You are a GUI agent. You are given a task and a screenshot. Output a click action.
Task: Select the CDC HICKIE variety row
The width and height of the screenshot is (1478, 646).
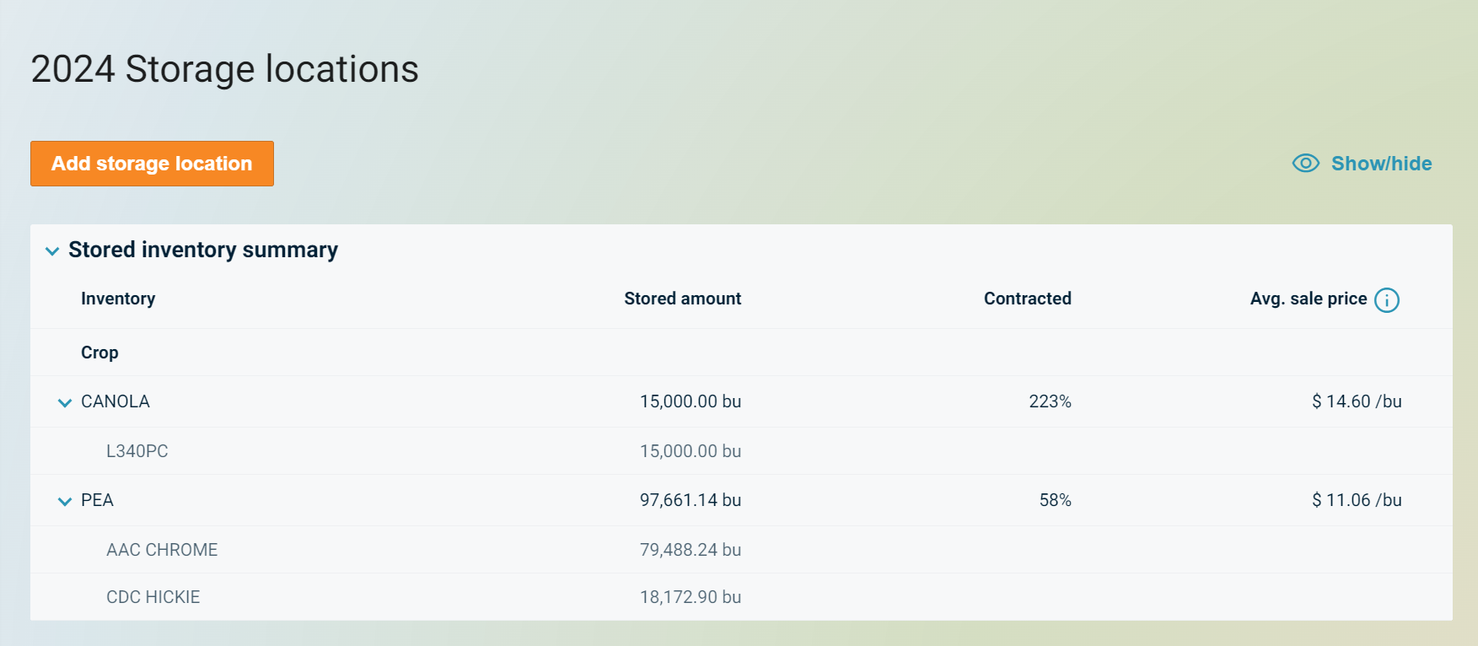tap(153, 597)
